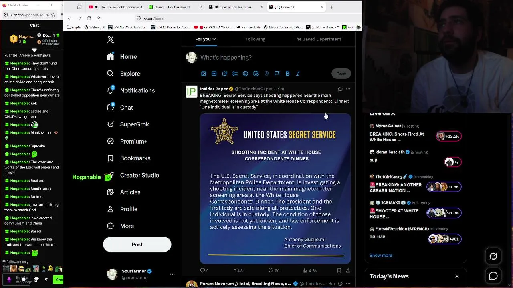
Task: Add a GIF to the new post
Action: [x=214, y=74]
